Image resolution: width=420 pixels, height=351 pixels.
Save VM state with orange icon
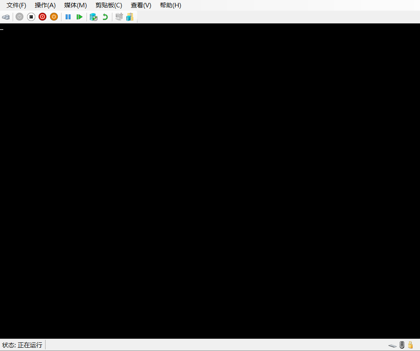[54, 17]
